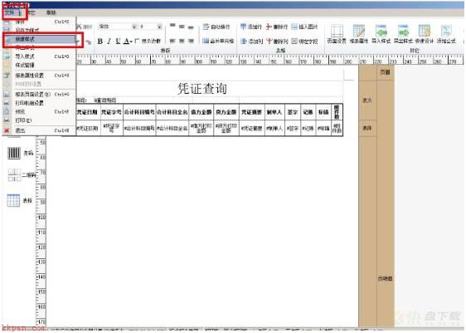Toggle bold formatting

tap(100, 41)
